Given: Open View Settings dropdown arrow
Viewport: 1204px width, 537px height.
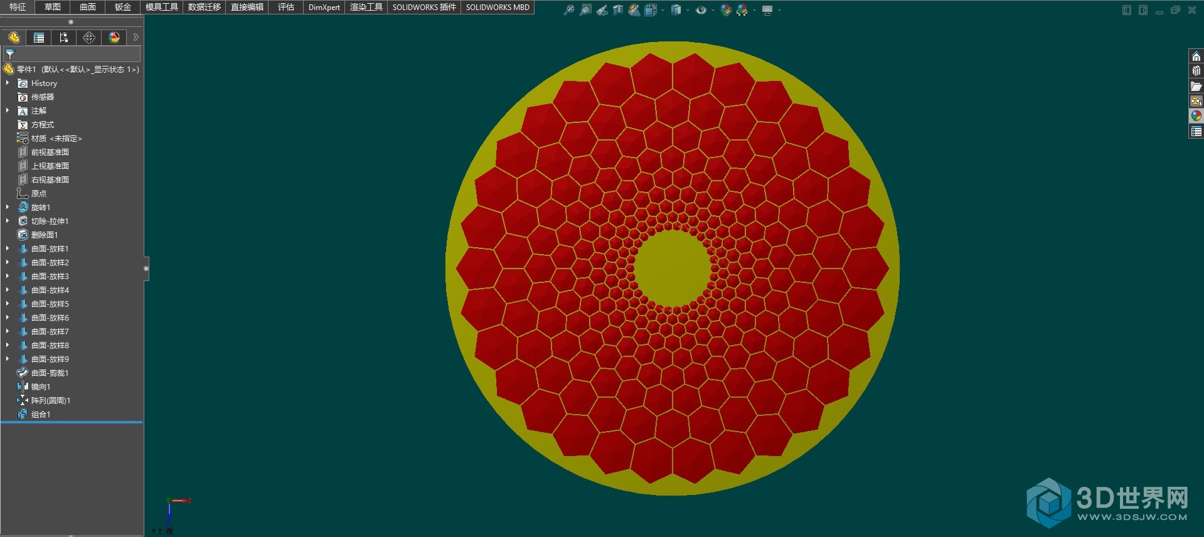Looking at the screenshot, I should 779,10.
